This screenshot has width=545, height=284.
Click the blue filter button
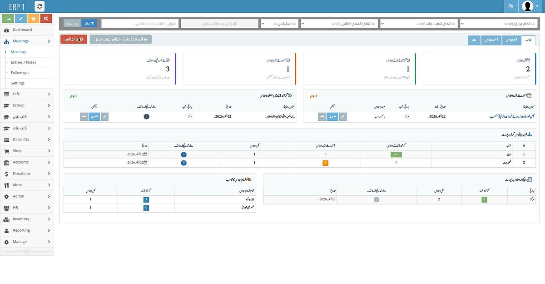point(89,23)
